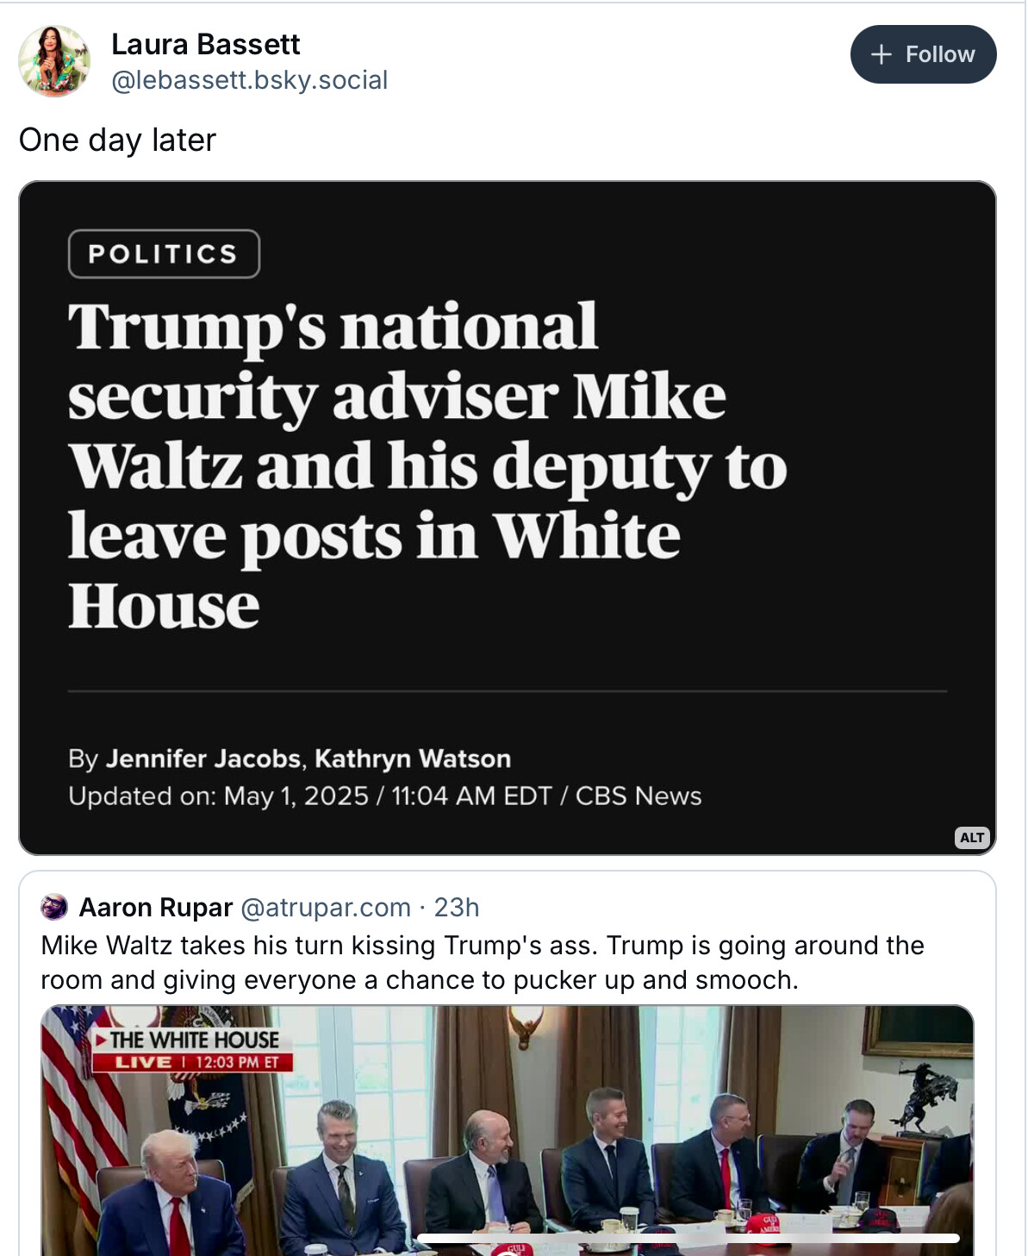Screen dimensions: 1028x1256
Task: Click the White House LIVE badge in video
Action: 194,1050
